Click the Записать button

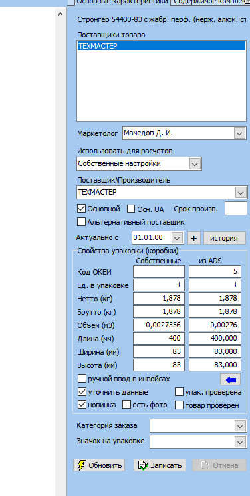point(160,465)
